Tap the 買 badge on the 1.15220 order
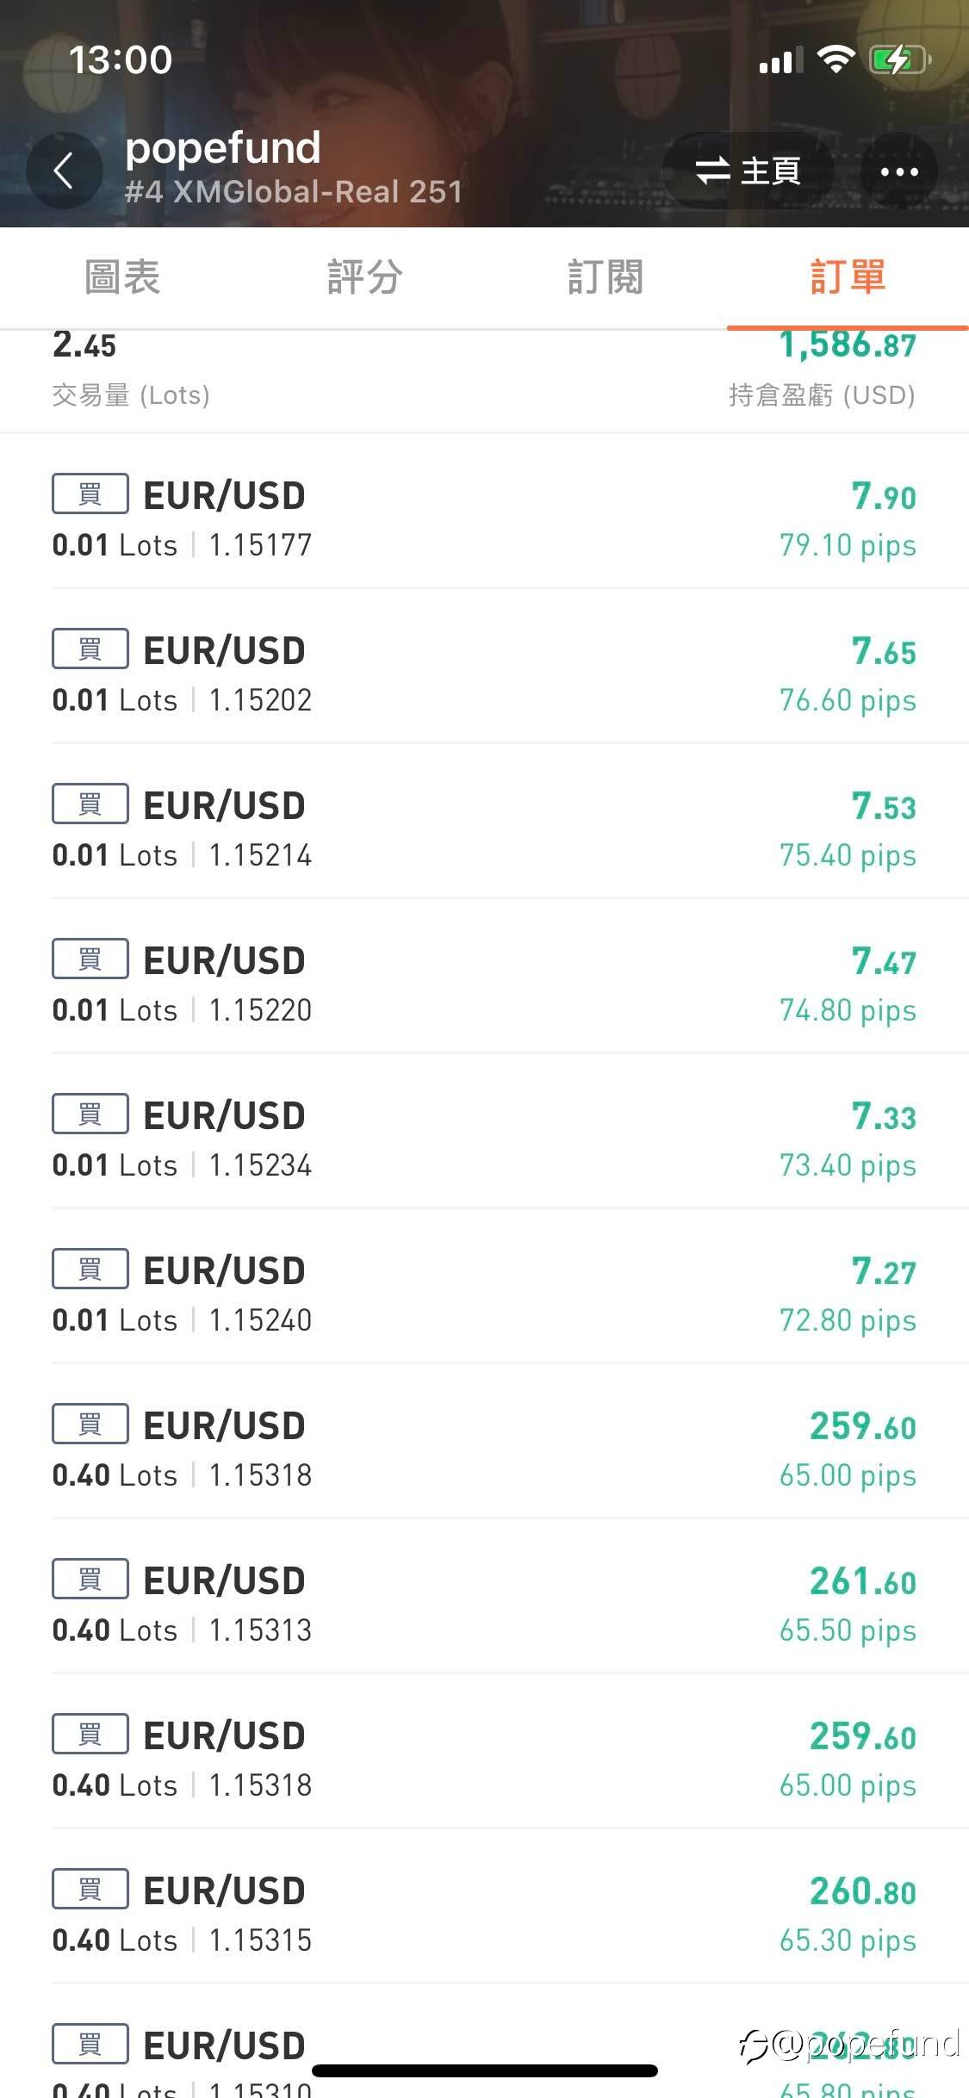 click(x=90, y=959)
